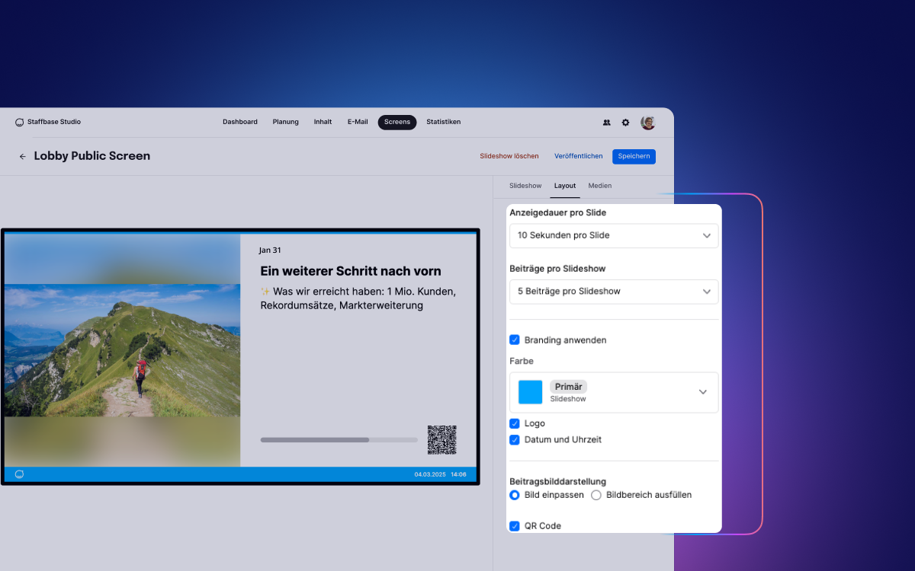Click the Farbe label

(x=522, y=362)
